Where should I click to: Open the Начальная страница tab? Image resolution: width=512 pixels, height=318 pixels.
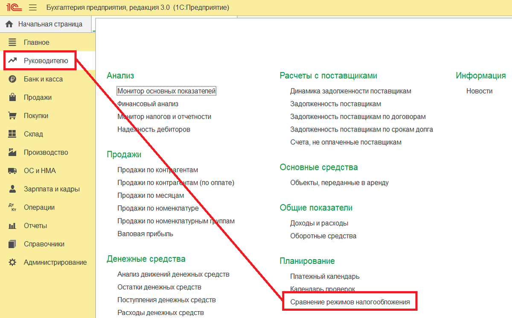(x=46, y=24)
